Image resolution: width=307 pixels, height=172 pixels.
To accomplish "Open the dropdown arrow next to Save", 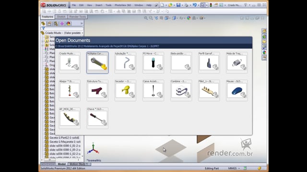I will (x=182, y=5).
